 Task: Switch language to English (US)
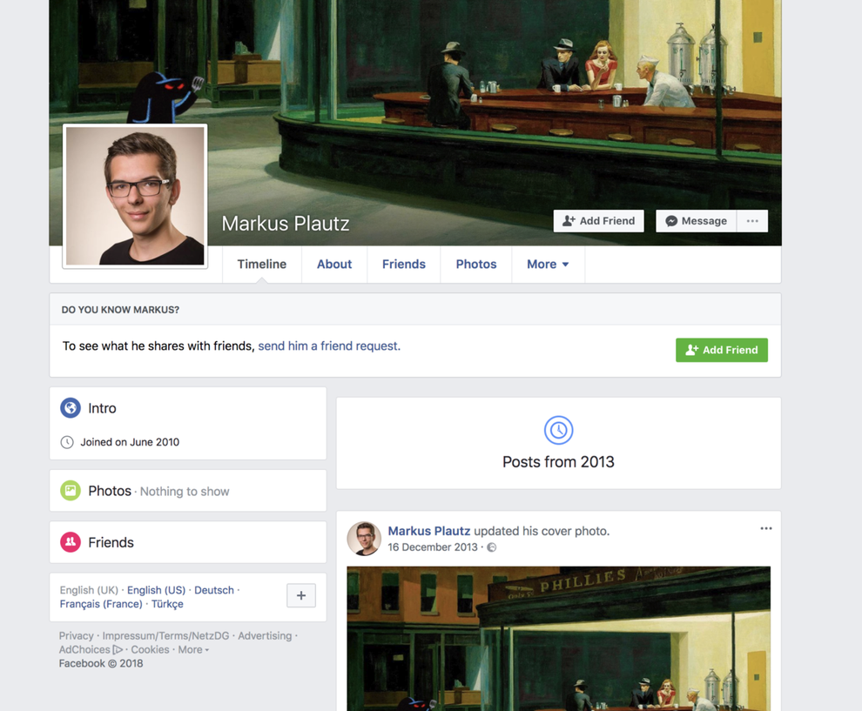coord(156,590)
